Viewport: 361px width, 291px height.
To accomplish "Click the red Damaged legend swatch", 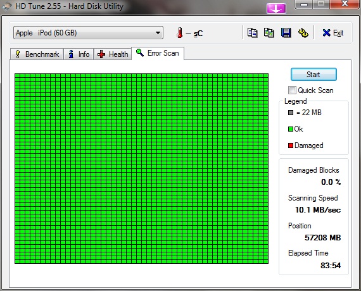I will tap(291, 145).
